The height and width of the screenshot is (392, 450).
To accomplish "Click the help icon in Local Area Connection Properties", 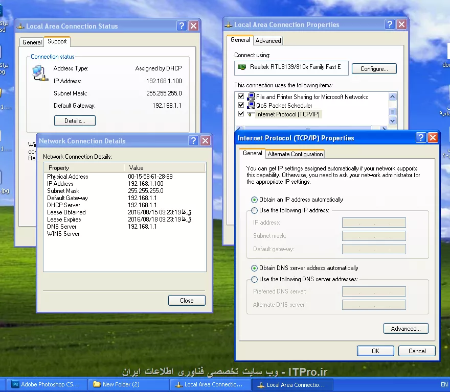I will (390, 24).
